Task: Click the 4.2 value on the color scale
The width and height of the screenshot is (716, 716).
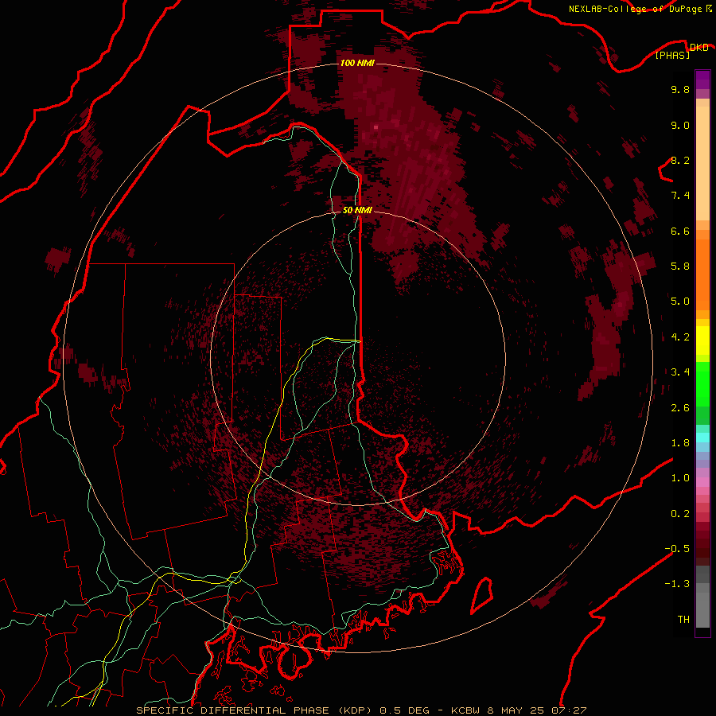Action: pyautogui.click(x=680, y=337)
